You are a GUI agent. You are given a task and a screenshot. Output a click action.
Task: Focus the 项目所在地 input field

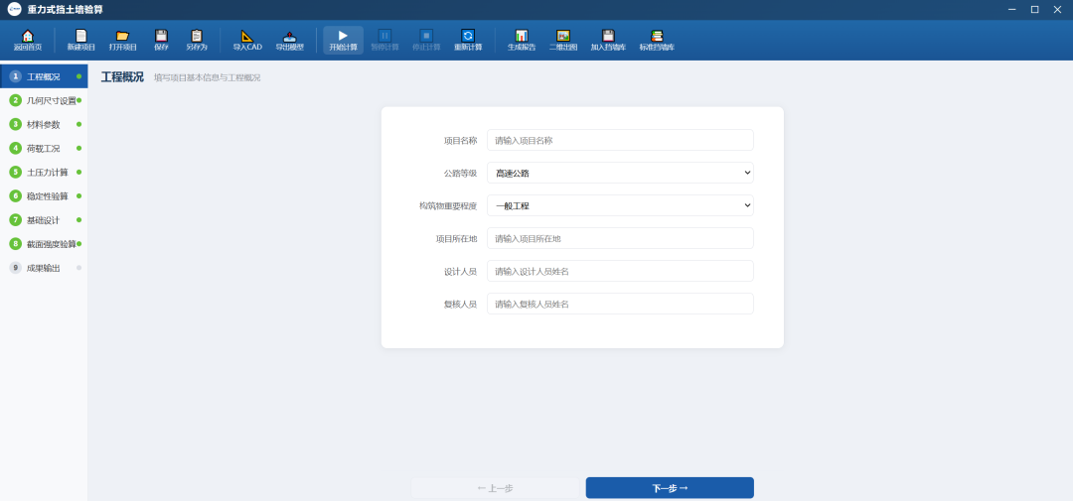click(620, 238)
